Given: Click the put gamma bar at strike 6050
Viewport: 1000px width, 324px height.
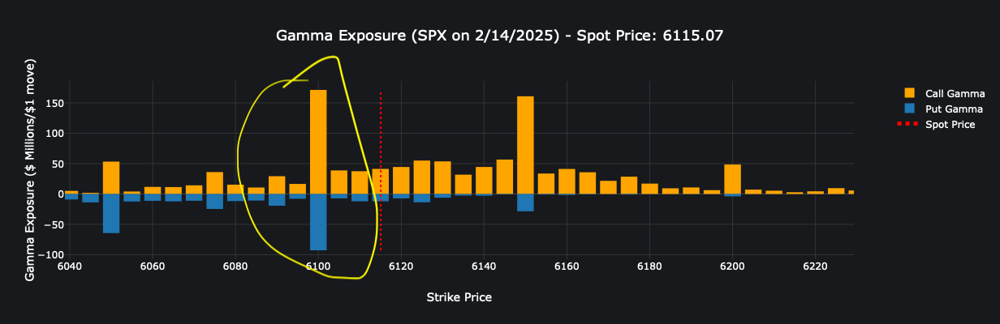Looking at the screenshot, I should click(x=111, y=213).
